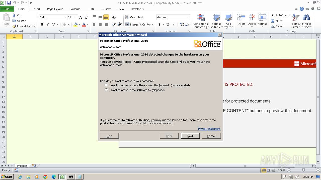The image size is (321, 180).
Task: Click Align Text Left icon
Action: (x=95, y=24)
